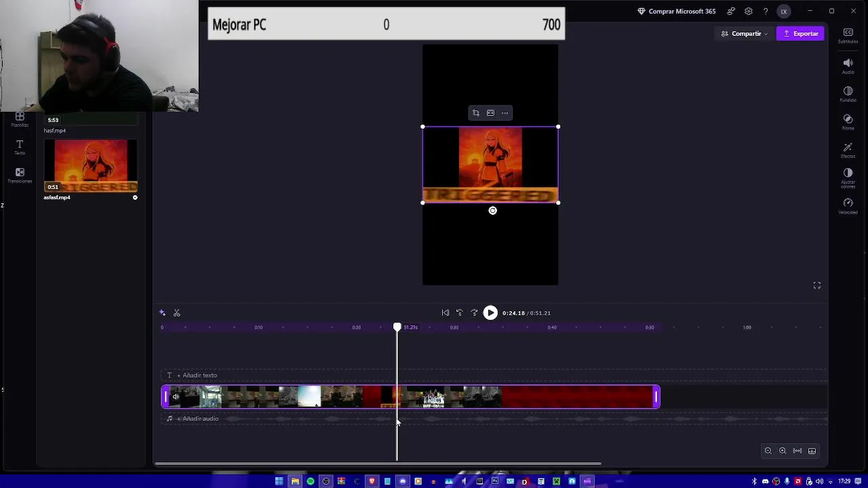Viewport: 868px width, 488px height.
Task: Click the clip's right trim handle
Action: click(x=656, y=397)
